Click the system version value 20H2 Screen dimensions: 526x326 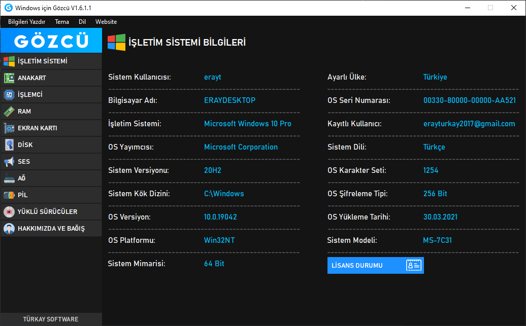click(213, 170)
